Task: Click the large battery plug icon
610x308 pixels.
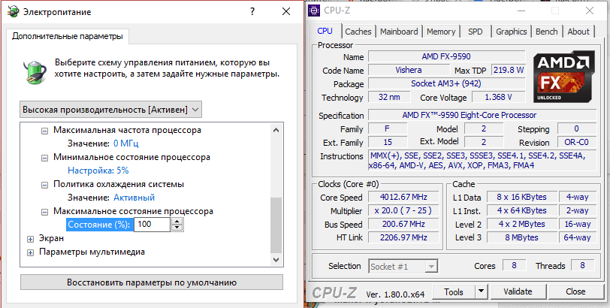Action: pos(35,71)
